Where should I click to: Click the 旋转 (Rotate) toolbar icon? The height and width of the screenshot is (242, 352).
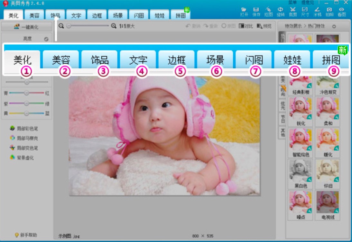tap(280, 12)
